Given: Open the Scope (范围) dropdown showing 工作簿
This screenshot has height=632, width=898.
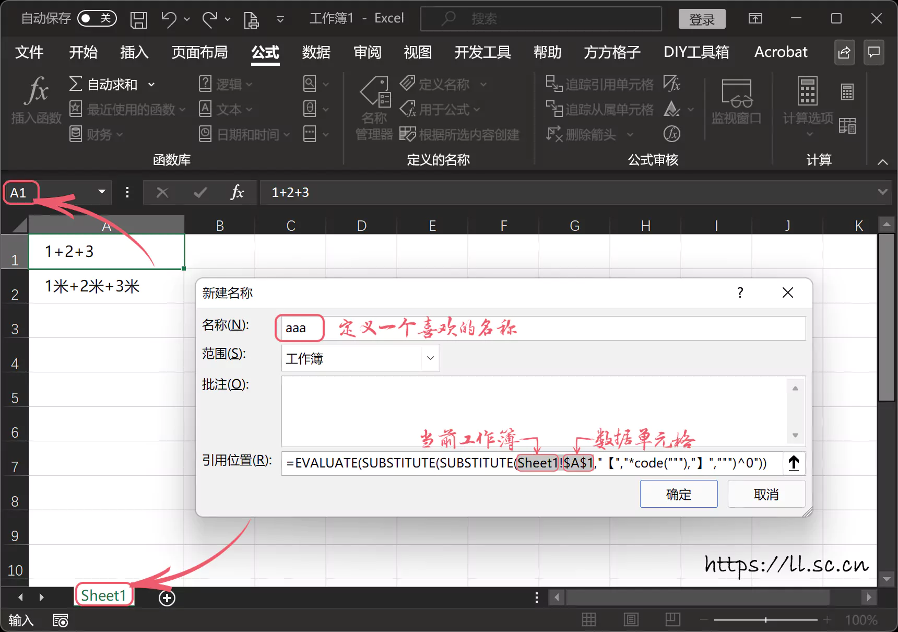Looking at the screenshot, I should click(430, 358).
